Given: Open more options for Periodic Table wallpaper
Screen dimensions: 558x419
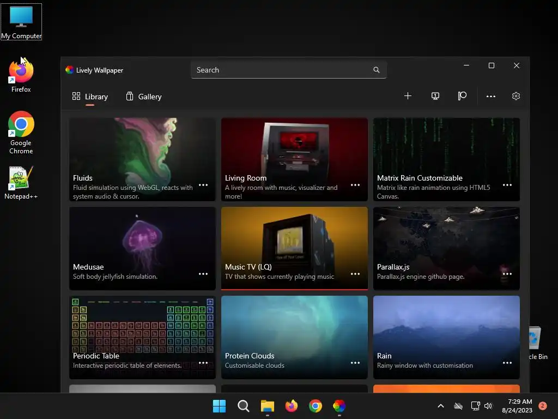Looking at the screenshot, I should click(203, 363).
